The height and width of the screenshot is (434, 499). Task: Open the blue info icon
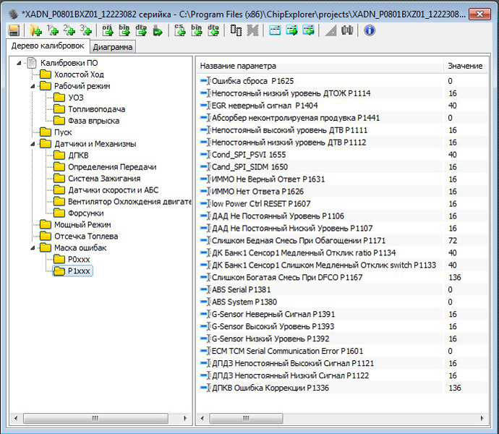370,30
